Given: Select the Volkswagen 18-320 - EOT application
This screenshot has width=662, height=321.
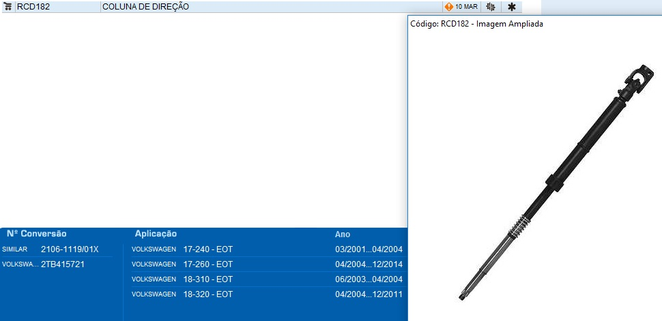Looking at the screenshot, I should tap(207, 294).
